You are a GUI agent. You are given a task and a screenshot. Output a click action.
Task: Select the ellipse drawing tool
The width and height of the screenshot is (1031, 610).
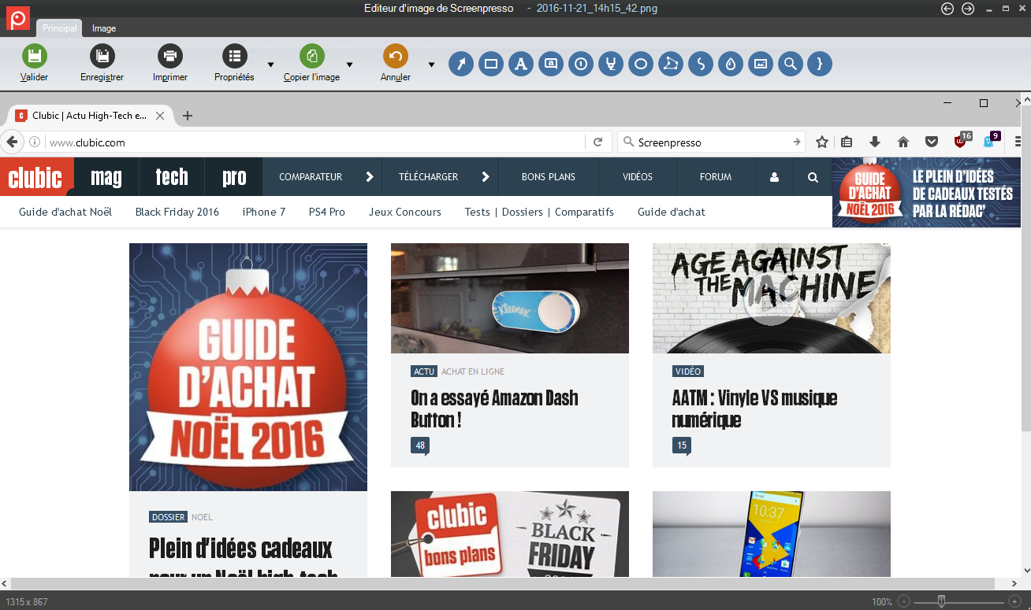click(641, 64)
